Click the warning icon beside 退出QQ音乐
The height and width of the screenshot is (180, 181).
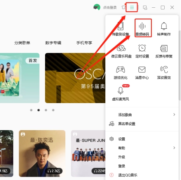pyautogui.click(x=111, y=175)
